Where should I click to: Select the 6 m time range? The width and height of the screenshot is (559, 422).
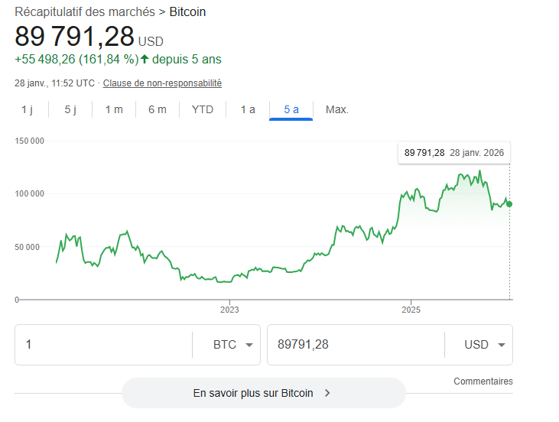158,109
